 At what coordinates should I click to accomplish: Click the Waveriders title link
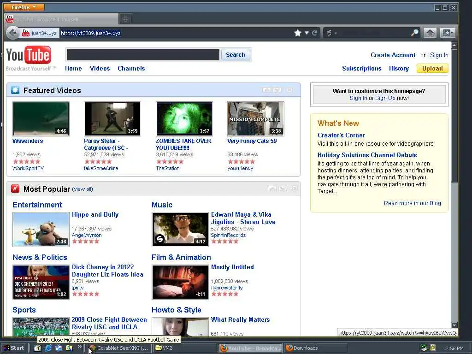click(x=28, y=141)
